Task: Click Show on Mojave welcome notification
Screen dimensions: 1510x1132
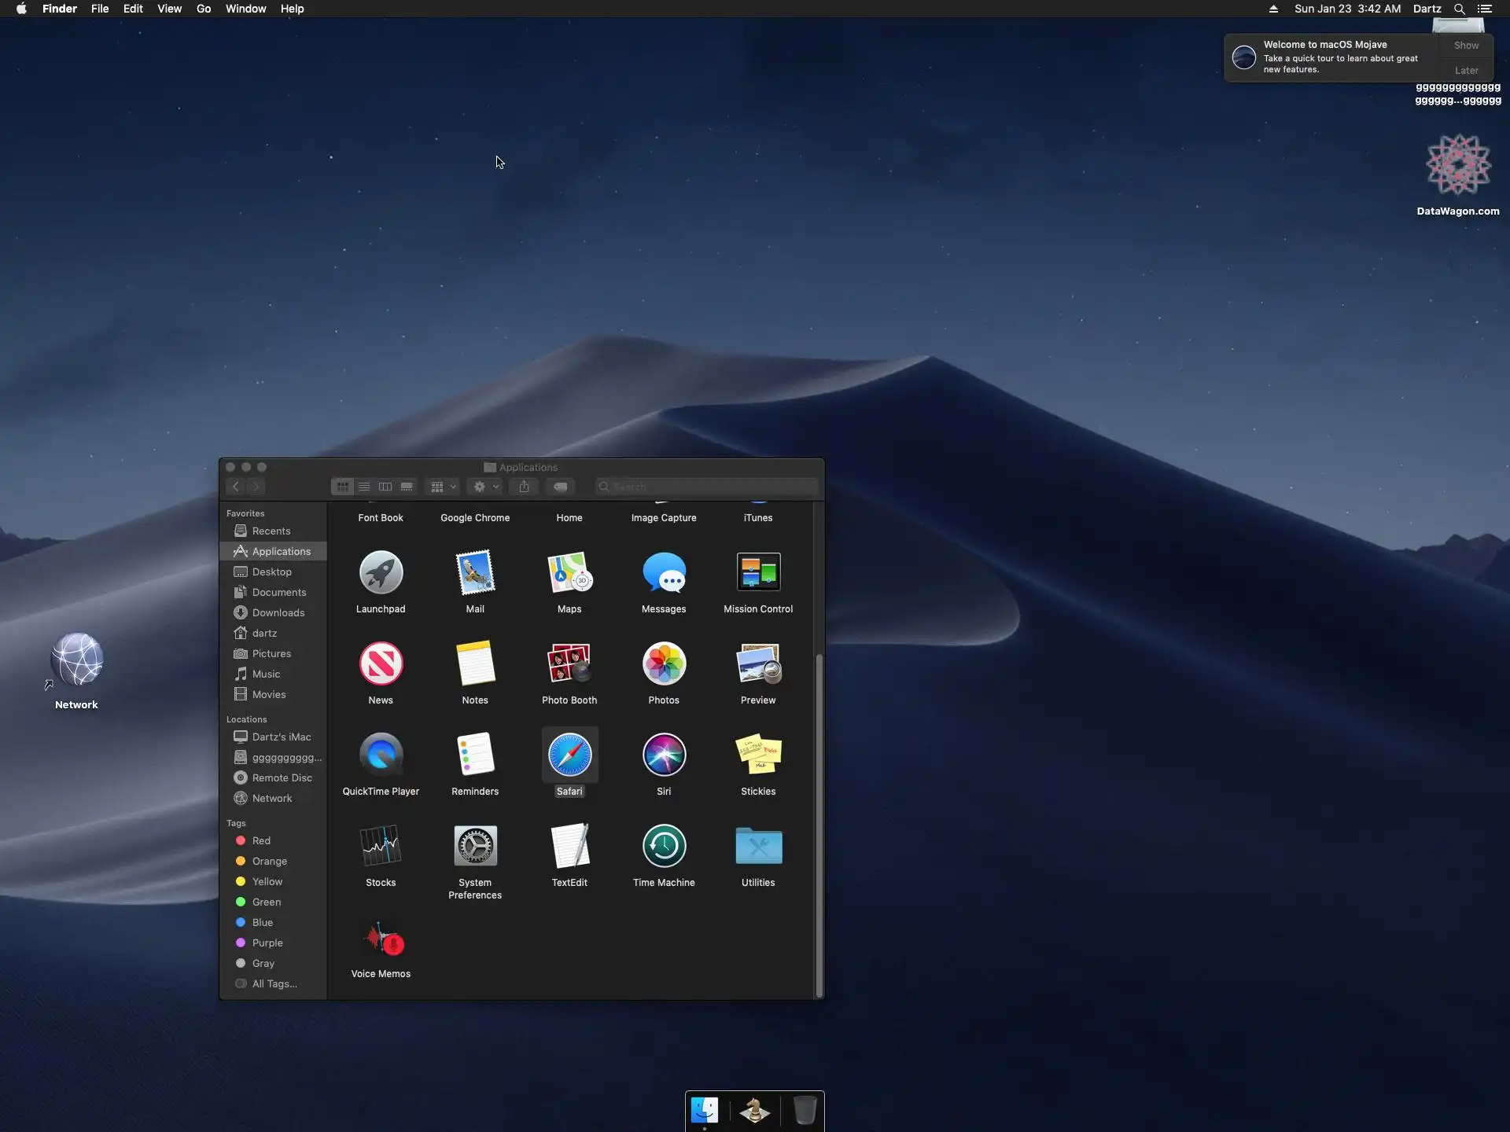Action: point(1466,46)
